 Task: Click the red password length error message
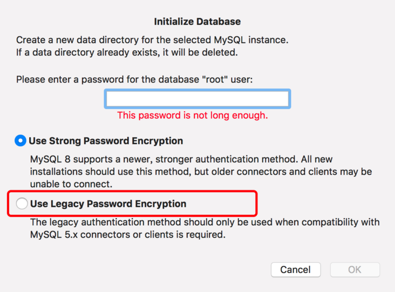[193, 116]
